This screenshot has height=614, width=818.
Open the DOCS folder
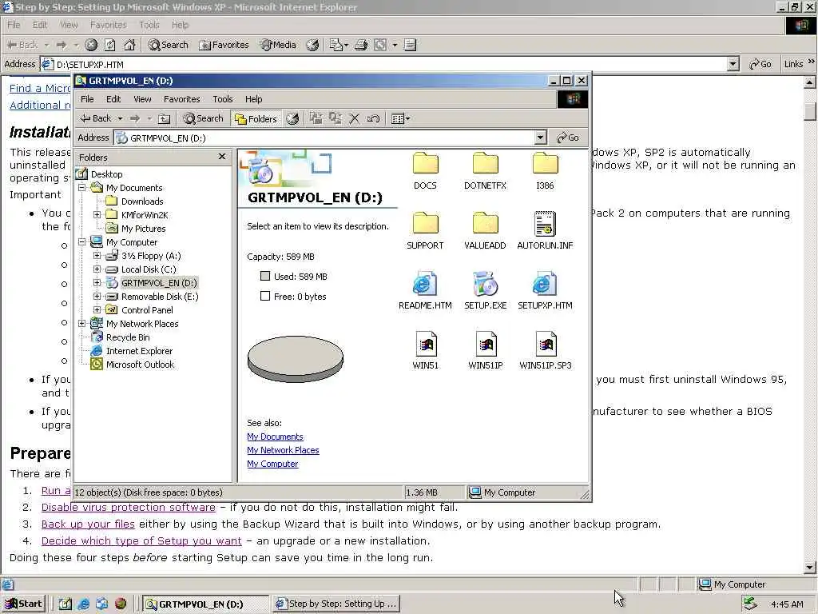[x=425, y=170]
